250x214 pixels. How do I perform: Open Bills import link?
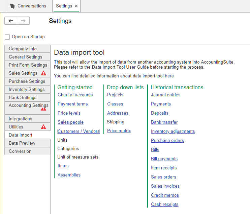155,149
